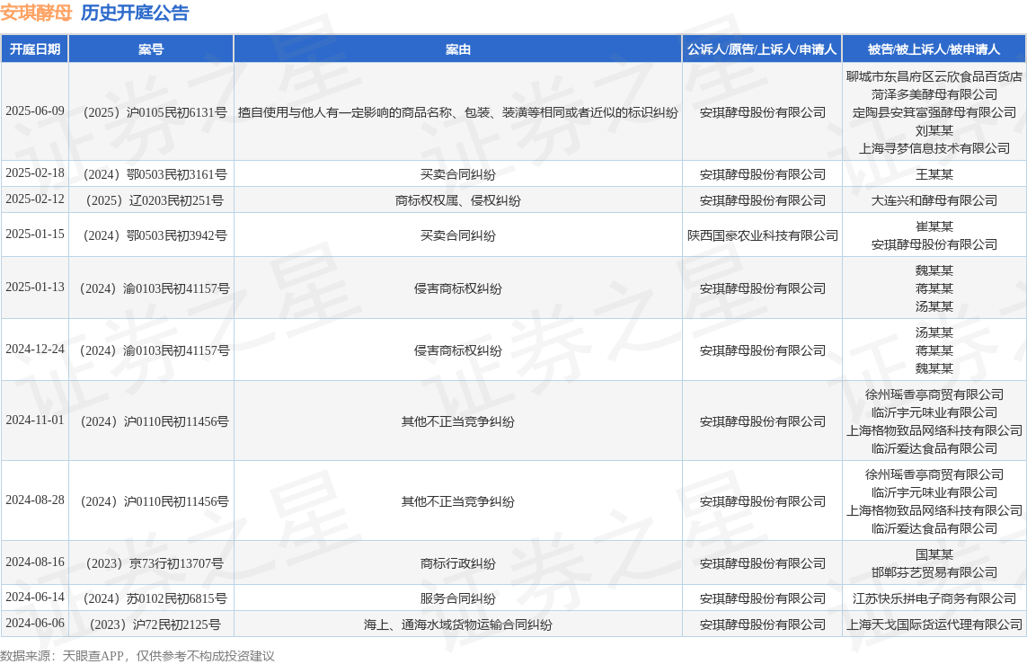Click the cause 商标权权属、侵权纠纷
The height and width of the screenshot is (664, 1027).
coord(458,201)
